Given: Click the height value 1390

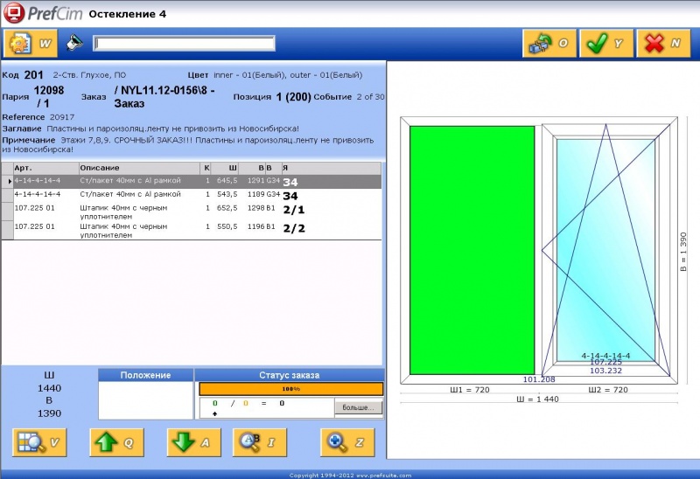Looking at the screenshot, I should (x=49, y=413).
